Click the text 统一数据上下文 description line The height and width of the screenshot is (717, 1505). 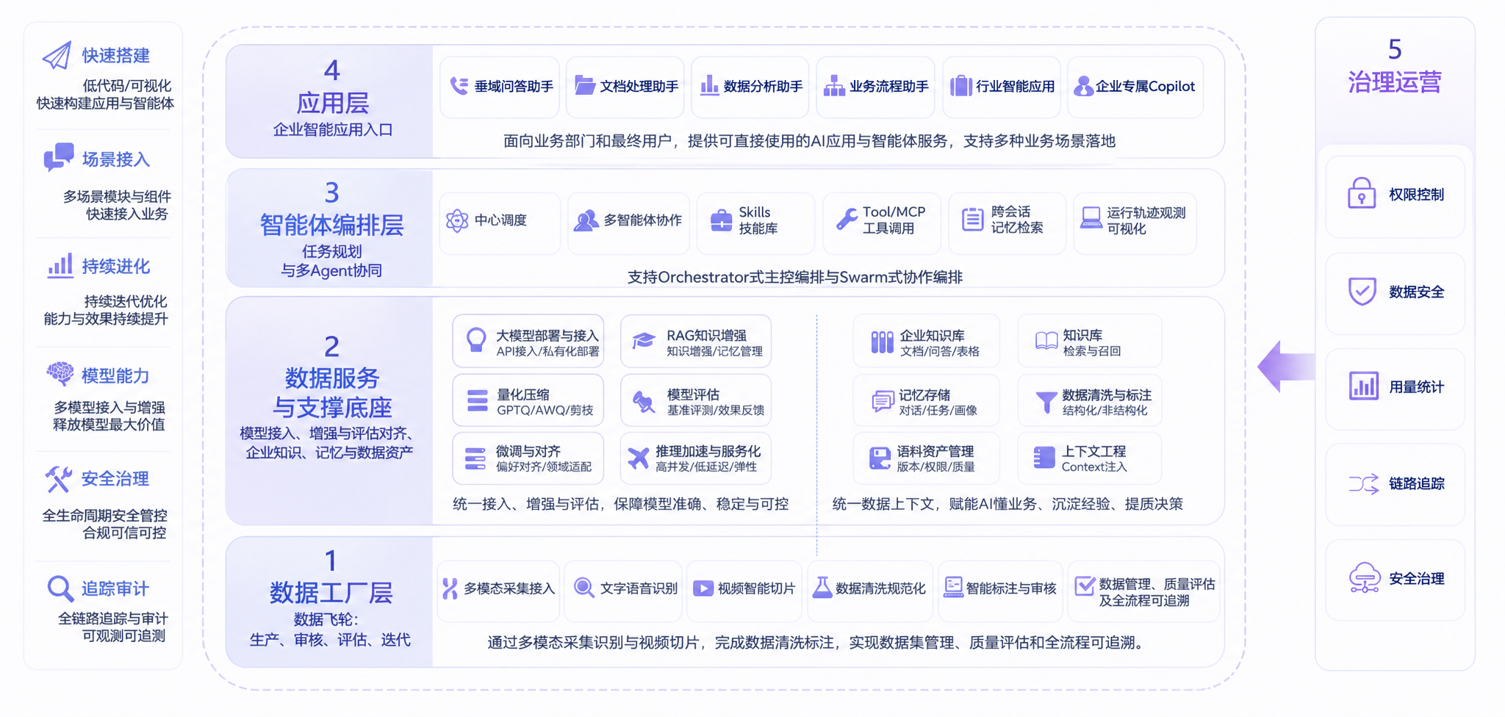[x=1007, y=504]
